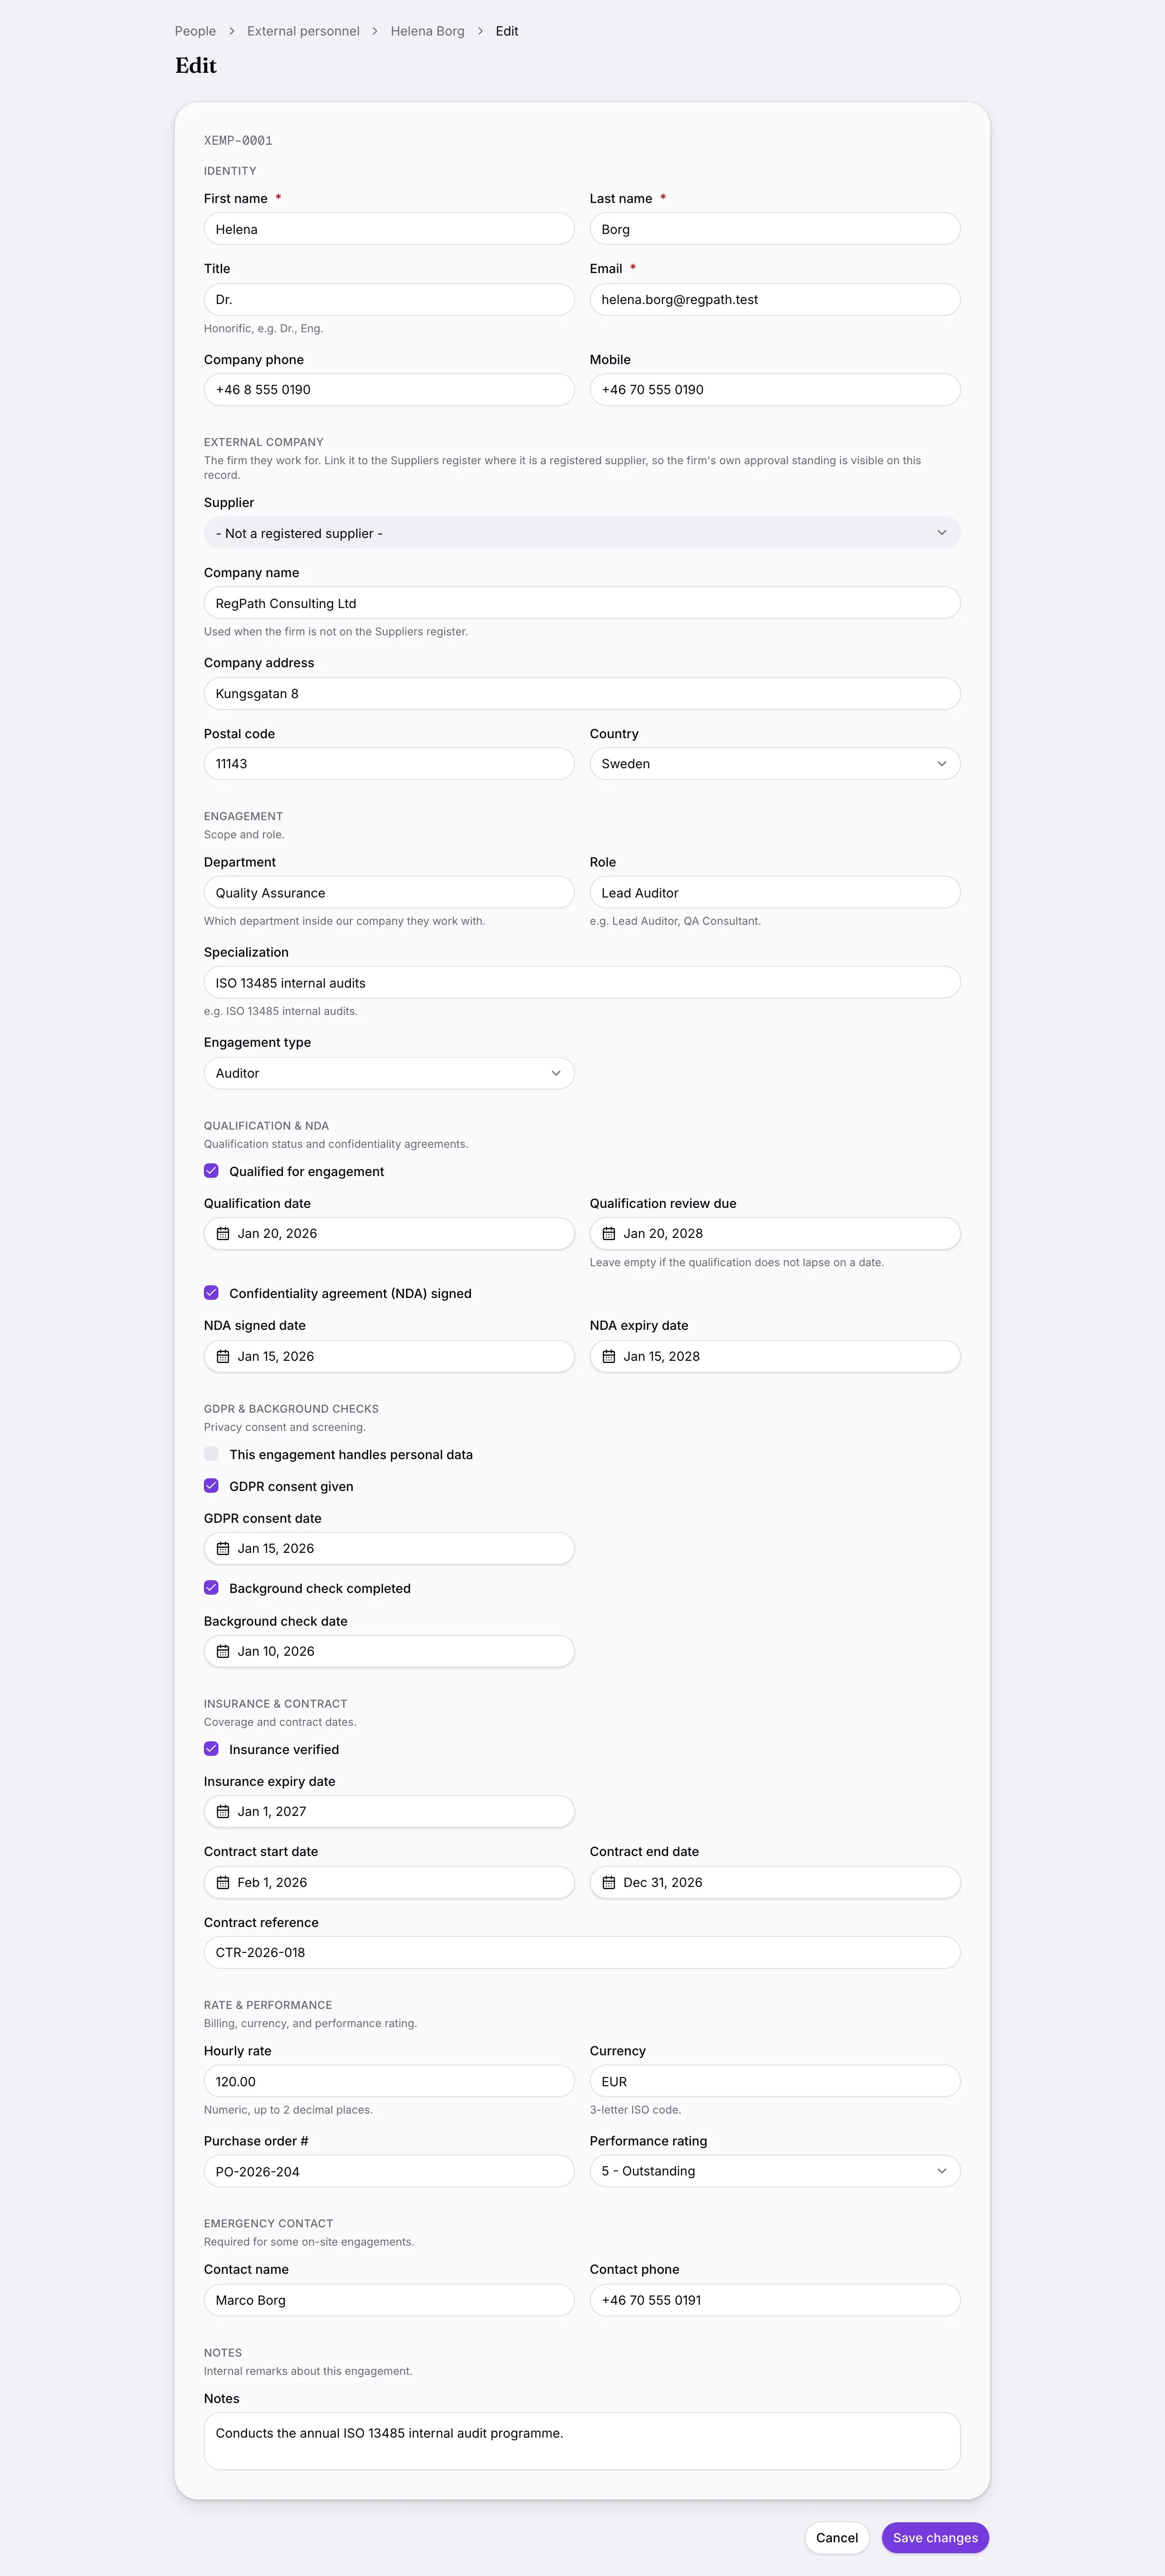Focus the Title field containing Dr.
The height and width of the screenshot is (2576, 1165).
coord(389,299)
